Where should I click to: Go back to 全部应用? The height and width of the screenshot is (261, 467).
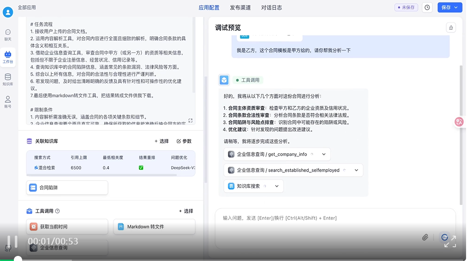click(27, 7)
